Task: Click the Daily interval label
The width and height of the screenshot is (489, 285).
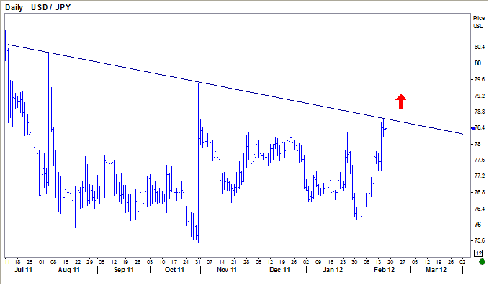Action: pos(14,7)
